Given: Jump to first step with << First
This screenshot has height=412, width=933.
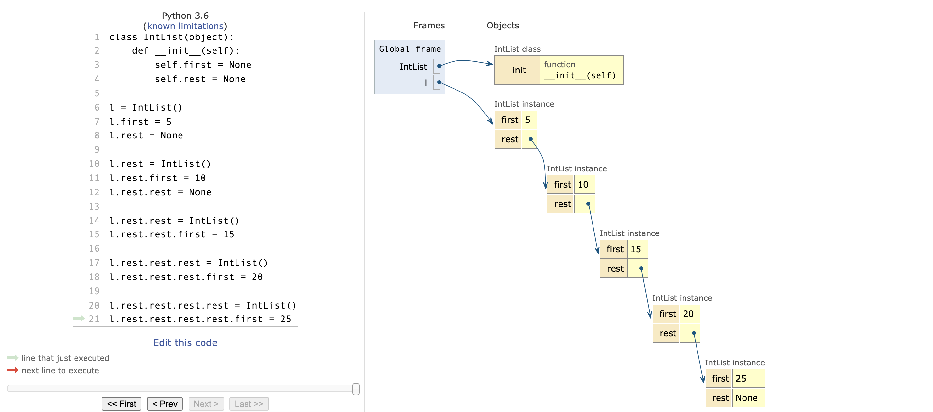Looking at the screenshot, I should 122,403.
